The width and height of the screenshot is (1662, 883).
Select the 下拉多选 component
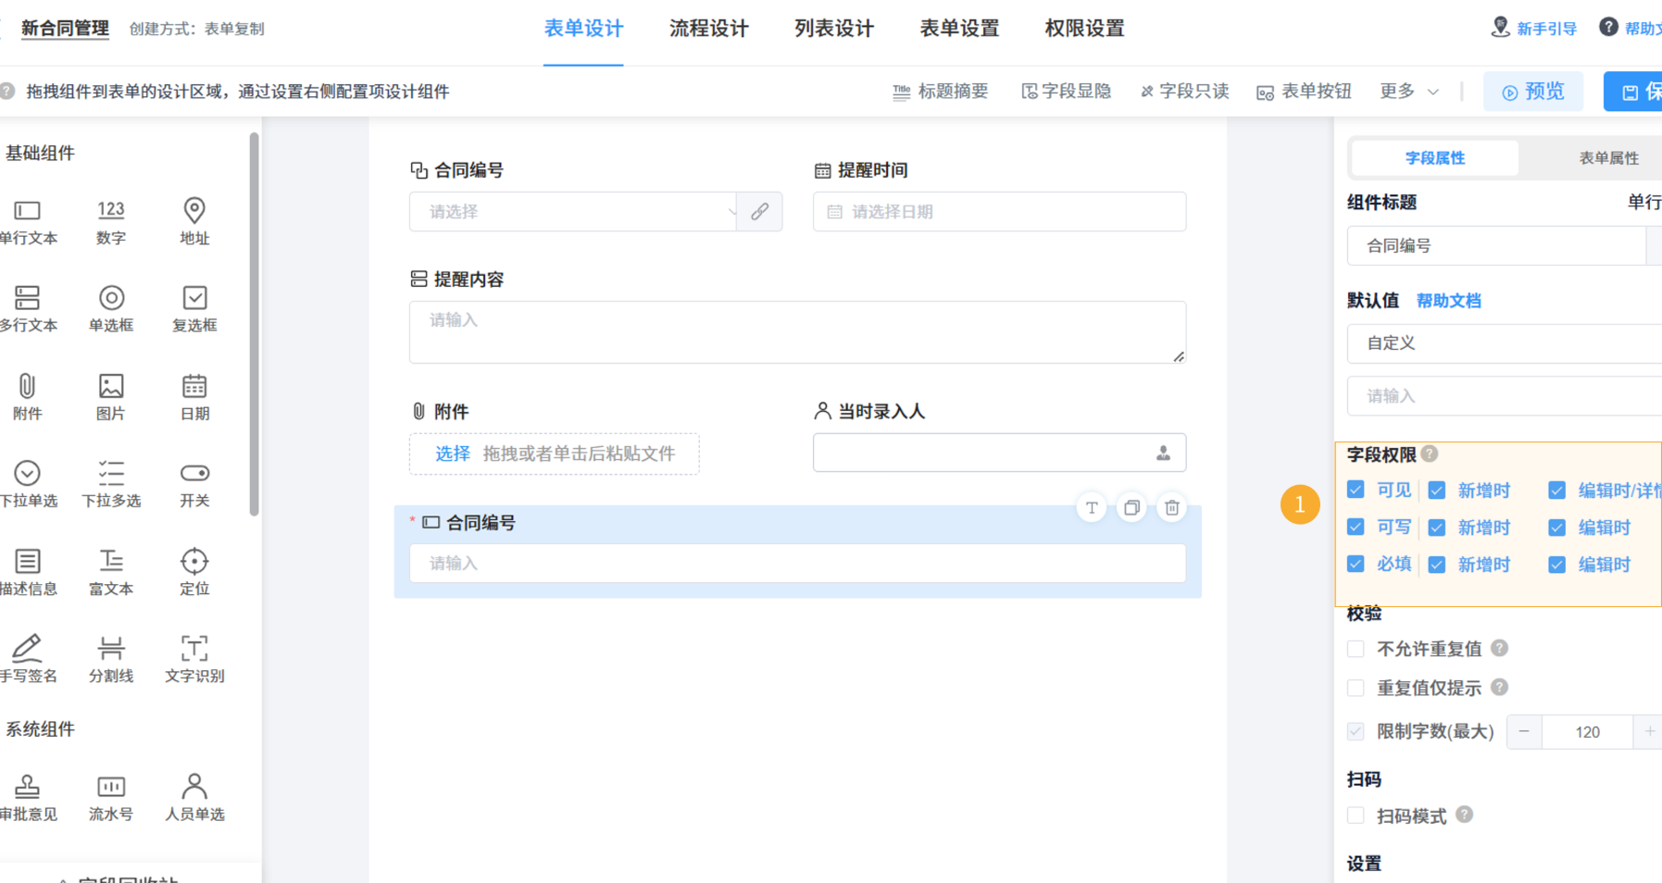111,484
